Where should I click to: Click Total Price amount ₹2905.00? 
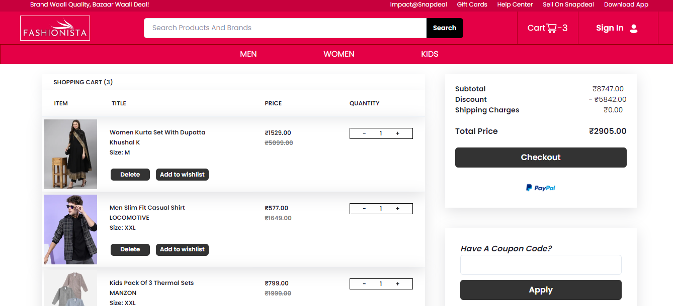coord(608,131)
